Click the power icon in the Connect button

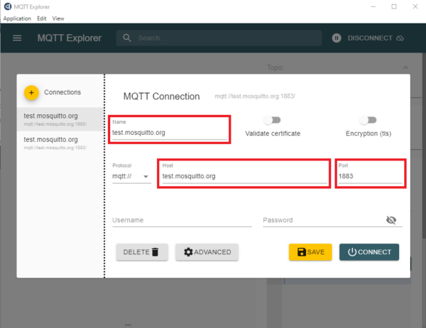pos(352,252)
